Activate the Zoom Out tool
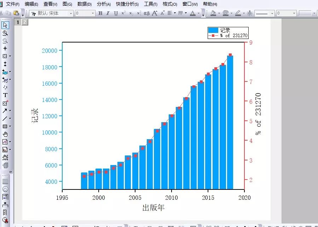 5,41
